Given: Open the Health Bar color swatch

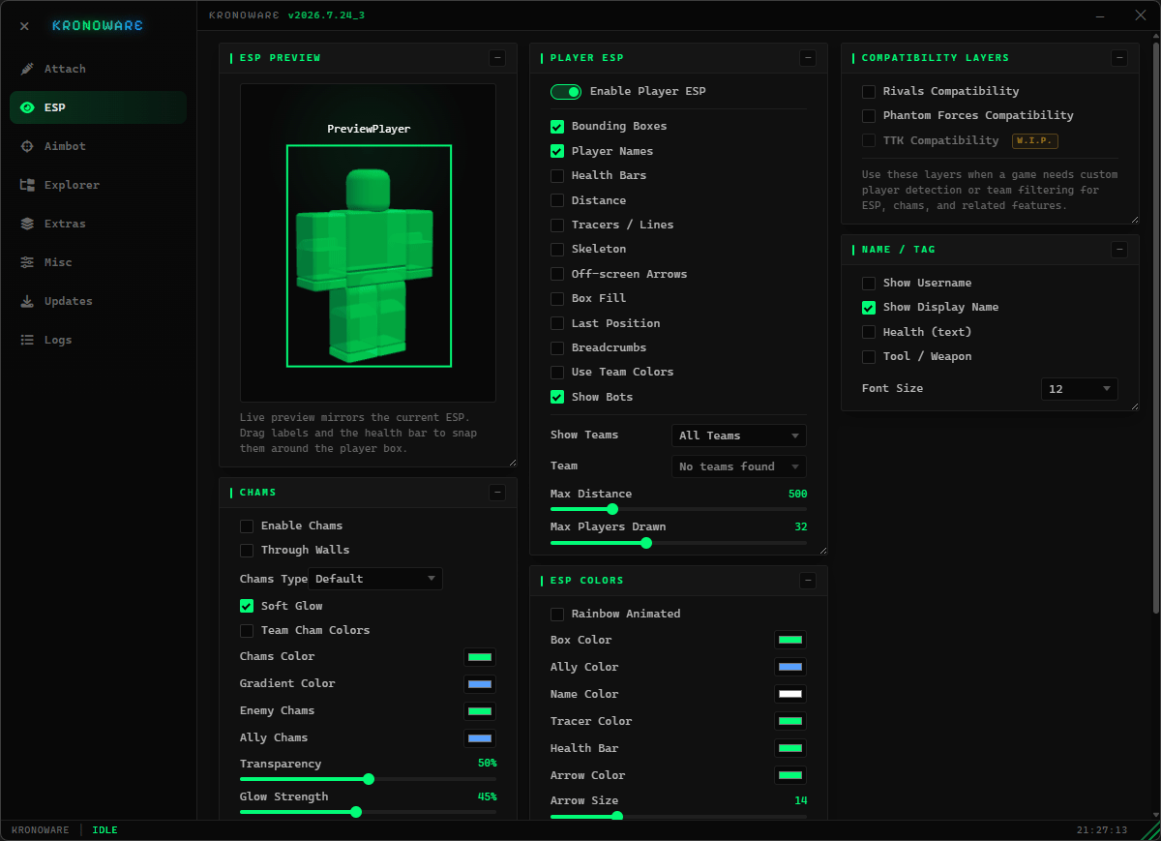Looking at the screenshot, I should pyautogui.click(x=790, y=748).
